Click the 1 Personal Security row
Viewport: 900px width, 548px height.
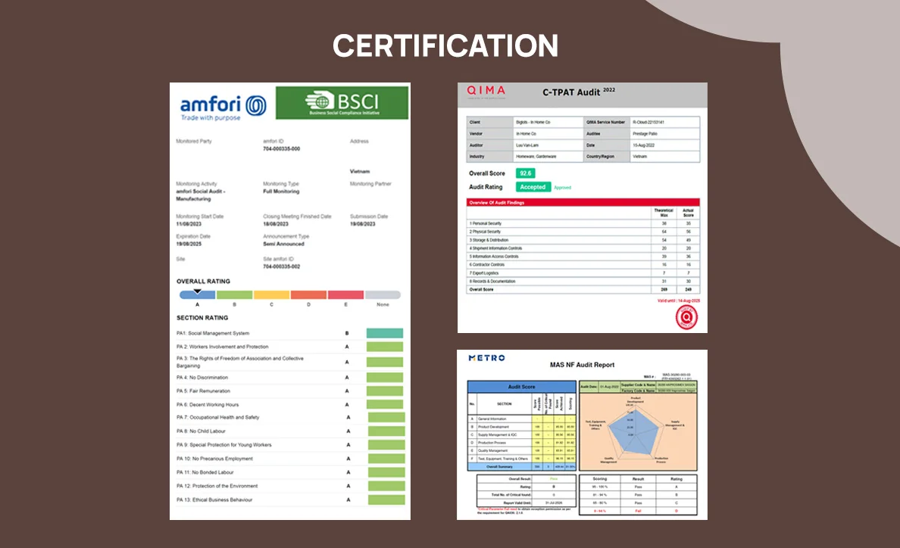click(583, 223)
